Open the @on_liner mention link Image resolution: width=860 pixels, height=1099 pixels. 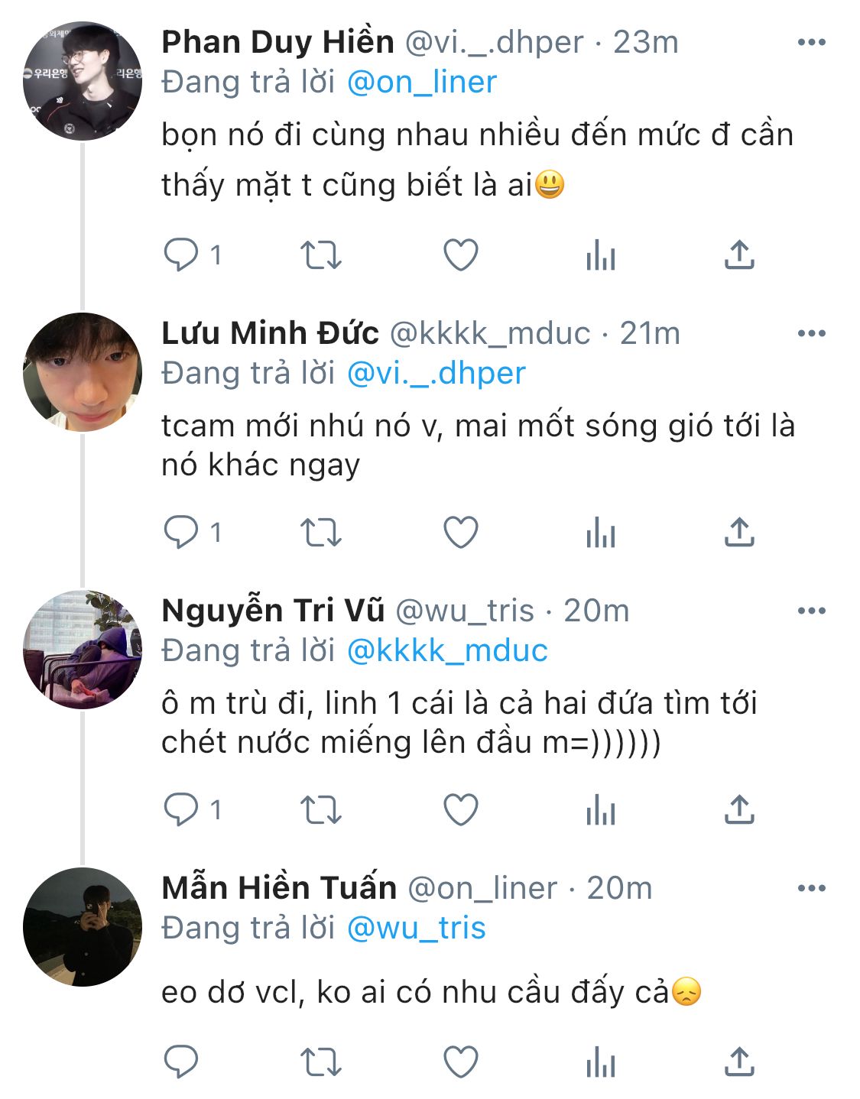[422, 83]
